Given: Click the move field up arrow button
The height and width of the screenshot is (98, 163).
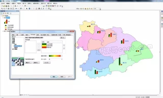Looking at the screenshot, I should (x=64, y=45).
